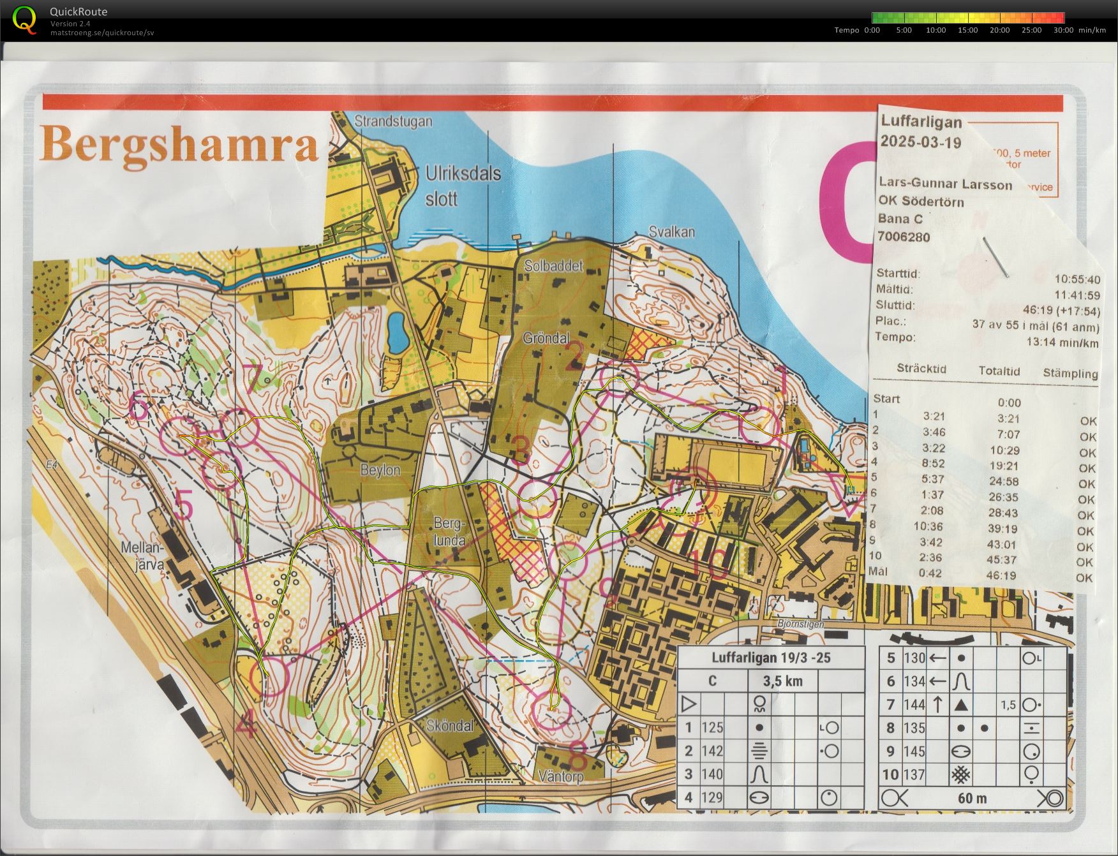Click the control 4 split time "8:52"
Screen dimensions: 1118x856
tap(933, 463)
